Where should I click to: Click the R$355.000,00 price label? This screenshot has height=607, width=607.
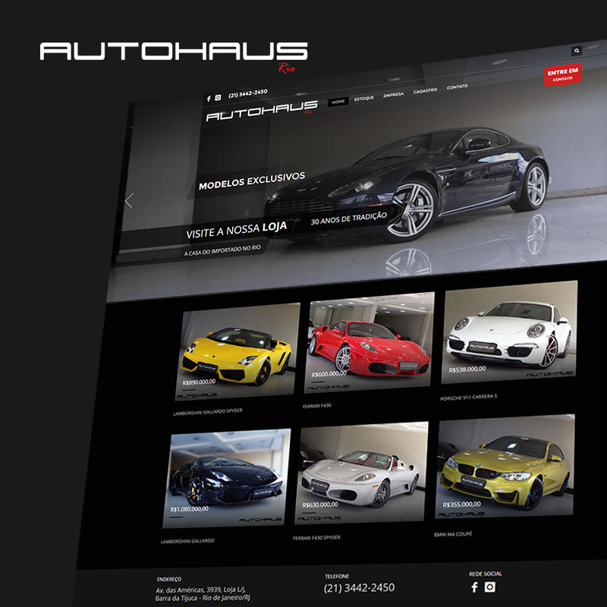(x=462, y=505)
